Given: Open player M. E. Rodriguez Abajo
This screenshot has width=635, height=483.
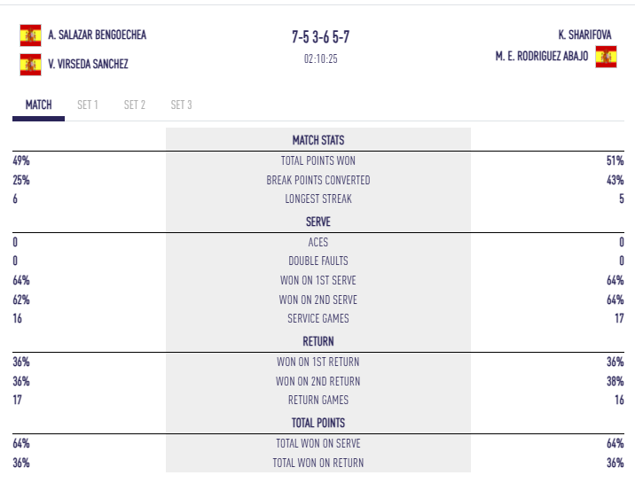Looking at the screenshot, I should [x=542, y=57].
